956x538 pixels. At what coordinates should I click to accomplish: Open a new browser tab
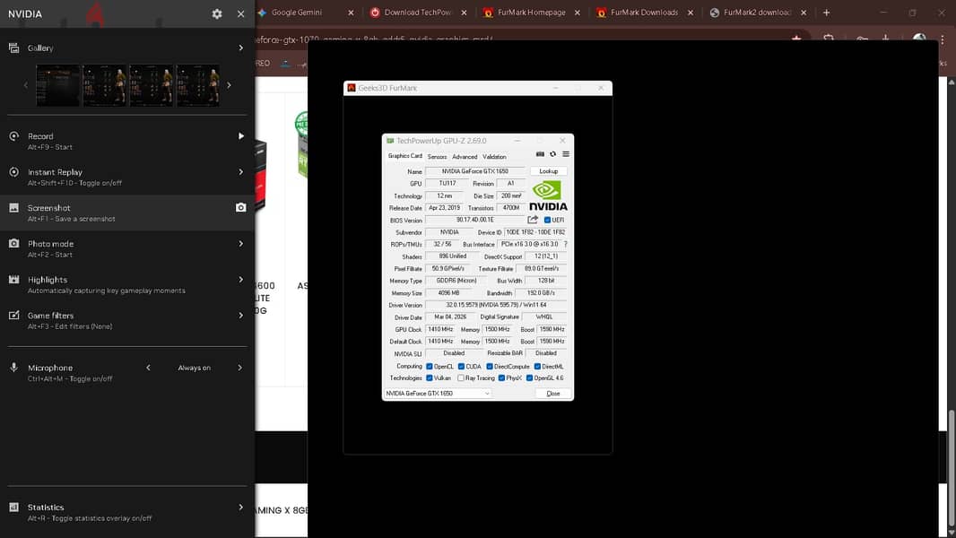826,13
